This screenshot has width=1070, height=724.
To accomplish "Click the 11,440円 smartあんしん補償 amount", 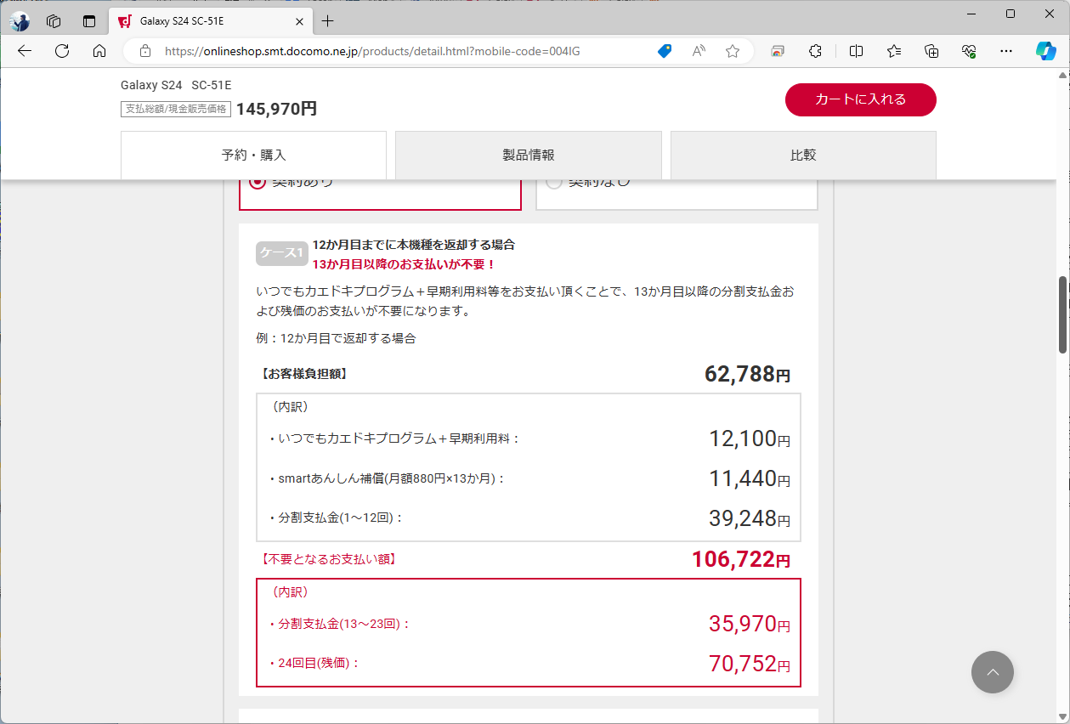I will pos(750,478).
